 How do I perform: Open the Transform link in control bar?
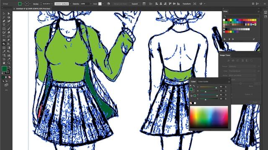186,4
